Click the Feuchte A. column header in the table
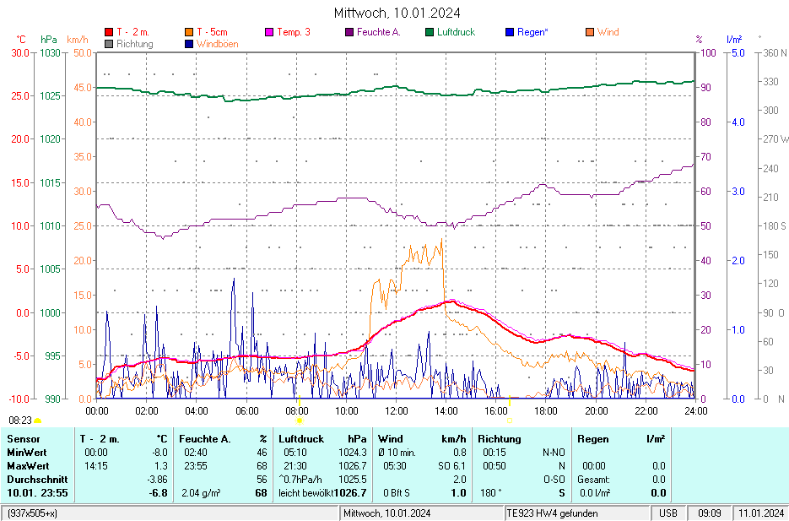Screen dimensions: 789x521 (x=205, y=439)
